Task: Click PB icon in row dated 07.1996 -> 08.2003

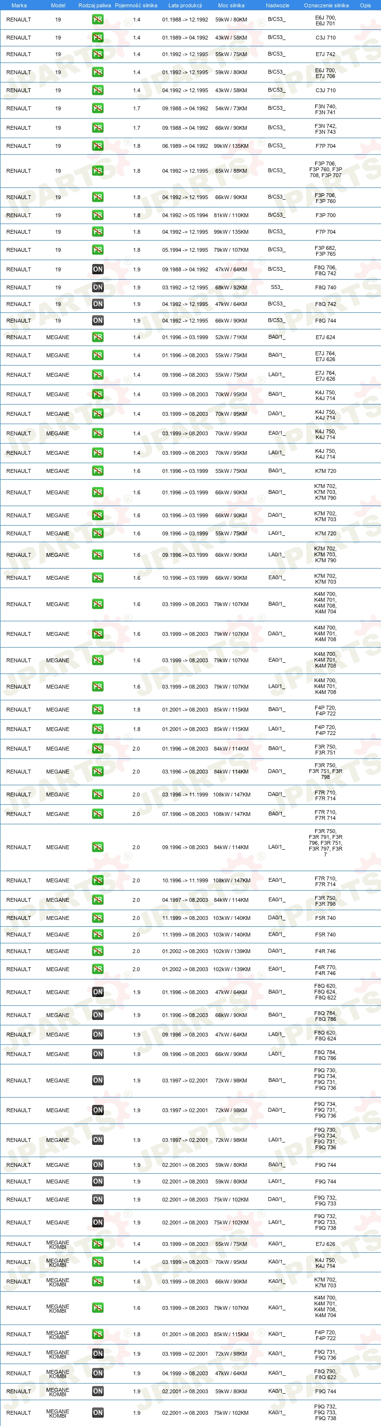Action: coord(98,814)
